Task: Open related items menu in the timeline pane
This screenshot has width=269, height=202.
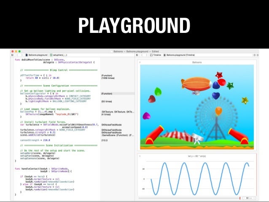Action: click(x=137, y=55)
